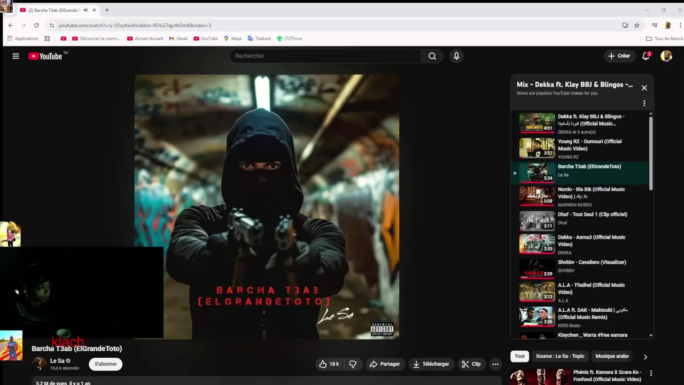This screenshot has width=684, height=385.
Task: Open Le Sa channel avatar
Action: coord(39,364)
